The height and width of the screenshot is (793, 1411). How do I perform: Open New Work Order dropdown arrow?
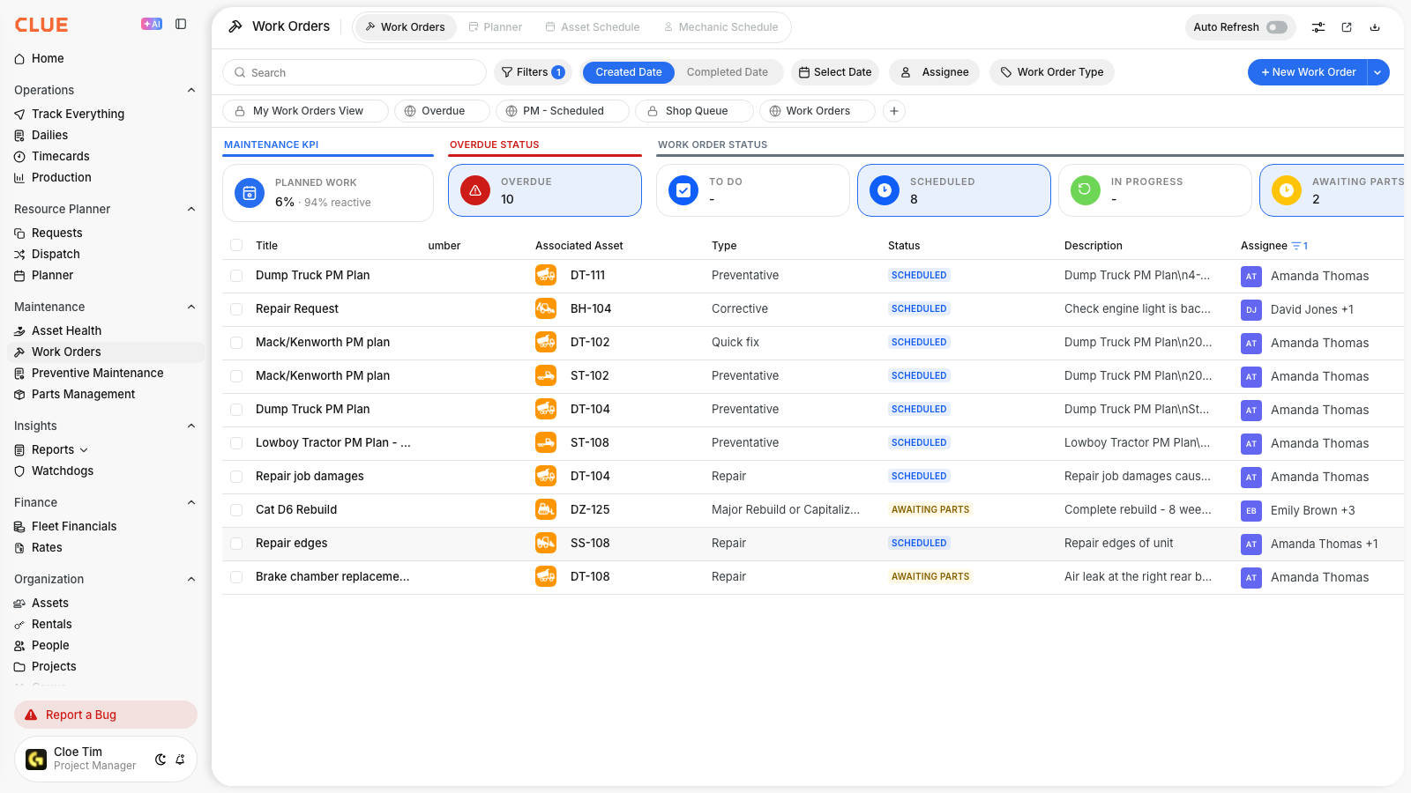pyautogui.click(x=1377, y=72)
